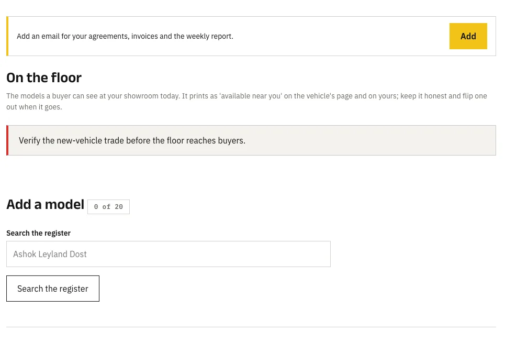Click the 'Verify the new-vehicle trade' notice text
The width and height of the screenshot is (517, 354).
[x=132, y=140]
